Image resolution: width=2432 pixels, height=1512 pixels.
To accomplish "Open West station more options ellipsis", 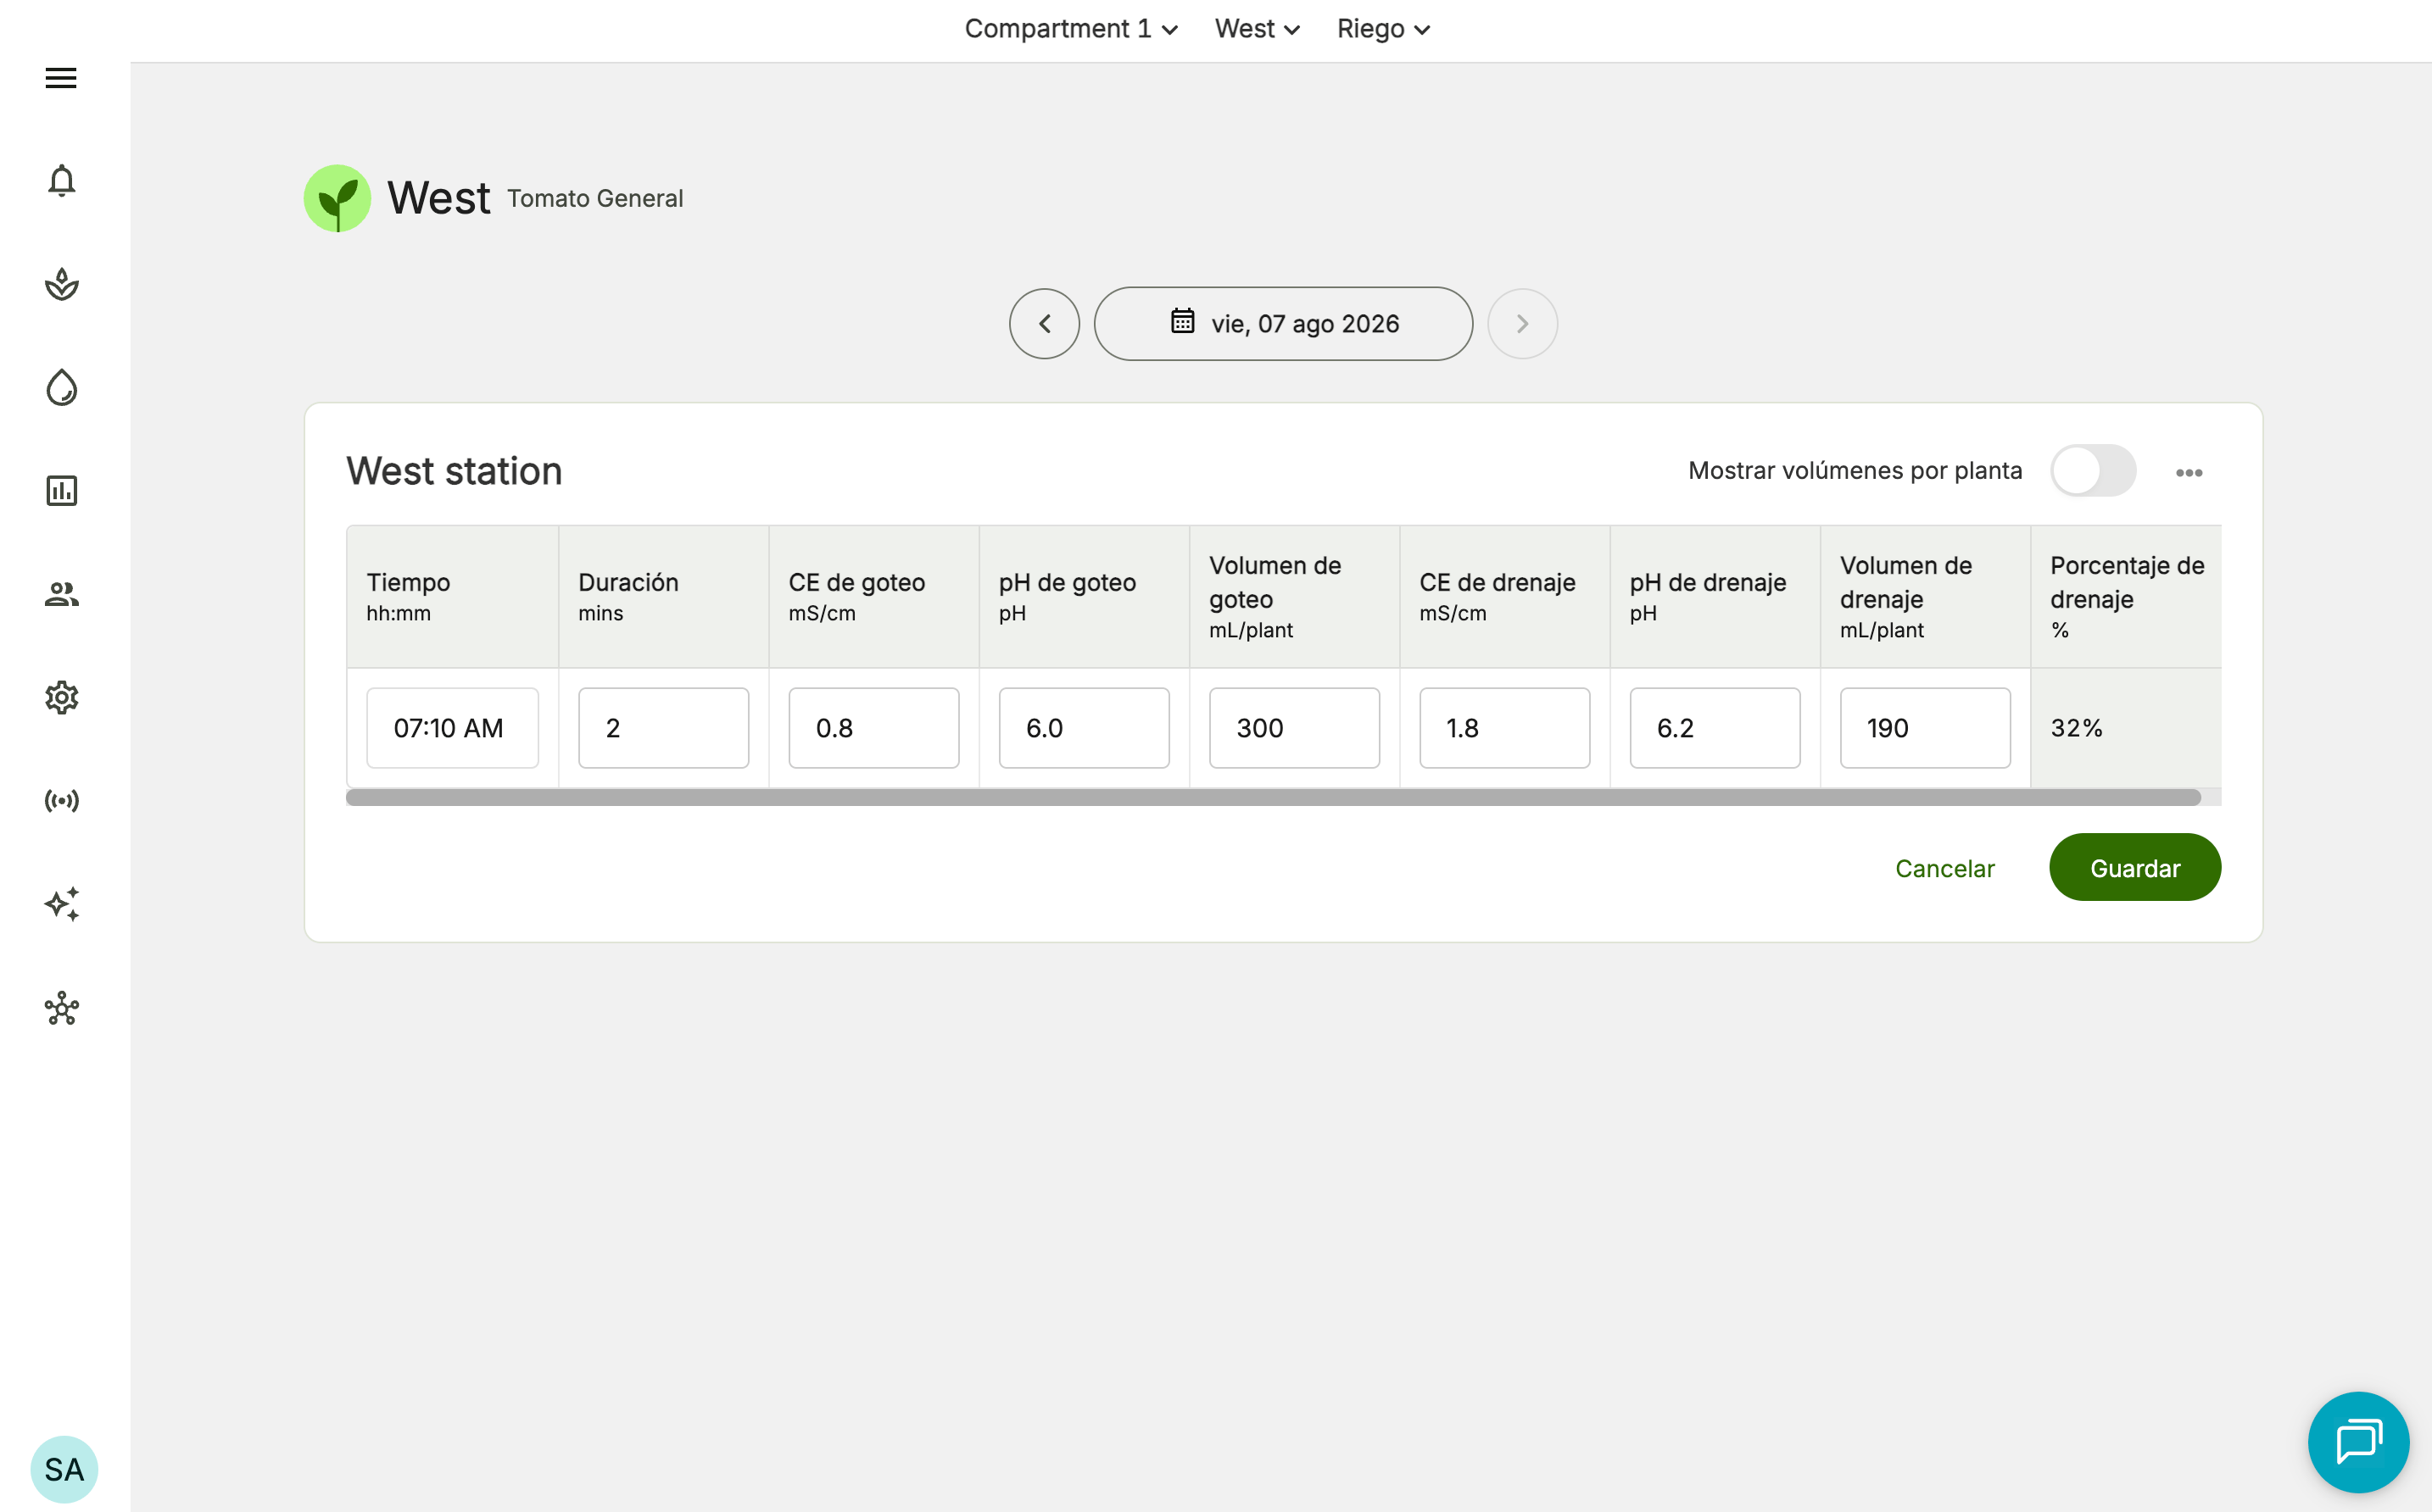I will [2188, 472].
